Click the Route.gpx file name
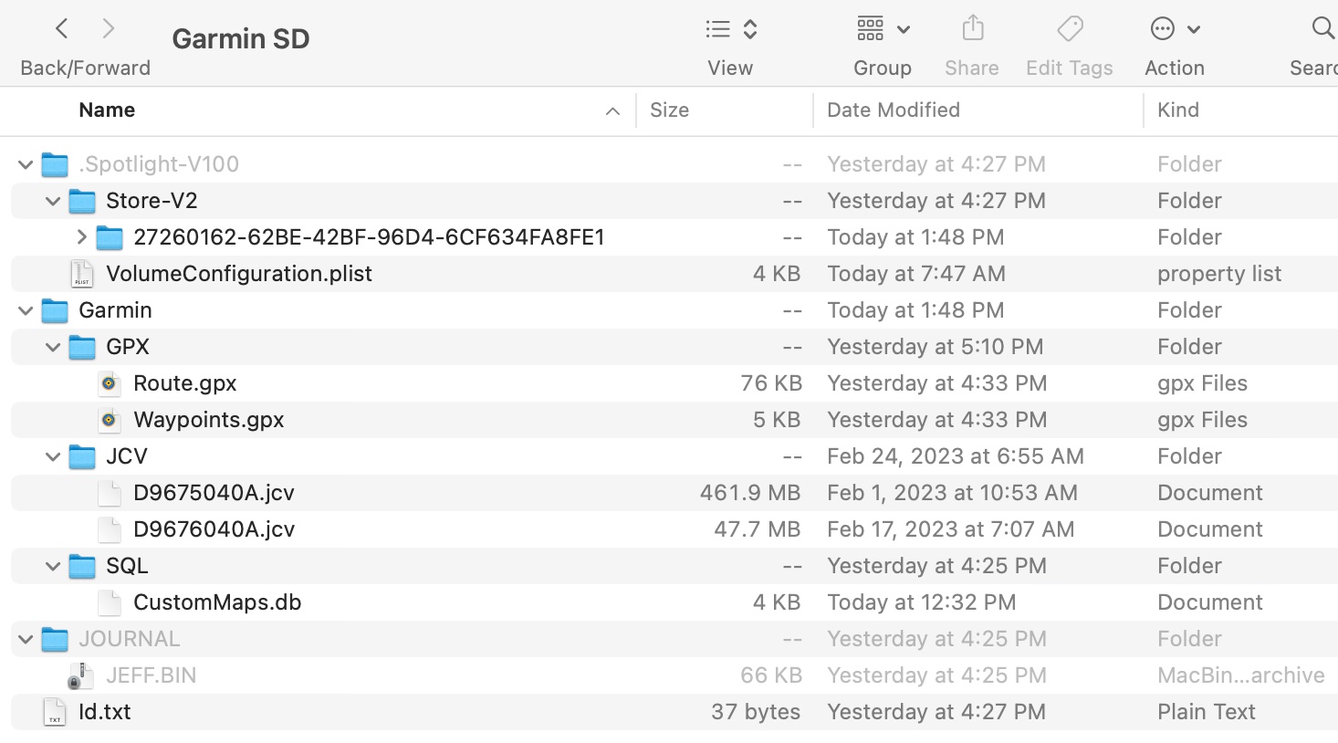This screenshot has height=743, width=1338. [185, 383]
